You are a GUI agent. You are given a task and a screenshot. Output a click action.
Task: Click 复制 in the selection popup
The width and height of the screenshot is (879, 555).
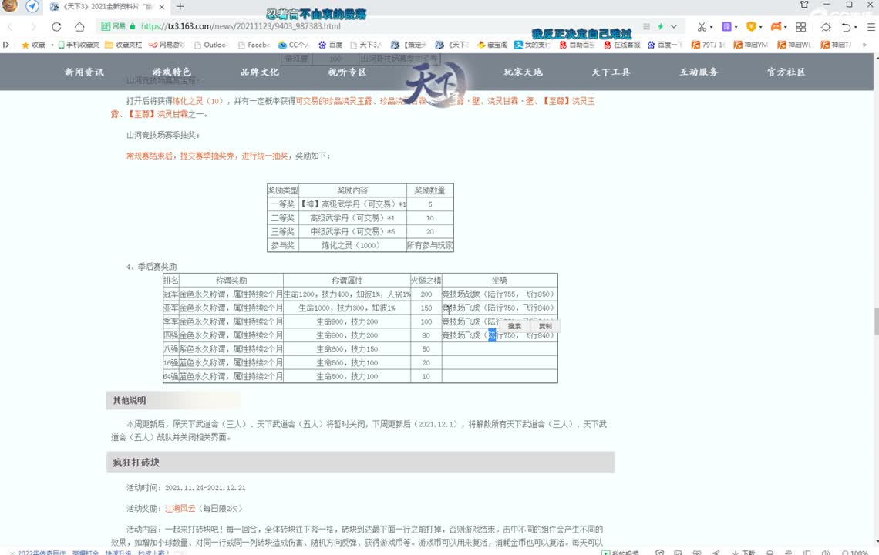point(545,326)
